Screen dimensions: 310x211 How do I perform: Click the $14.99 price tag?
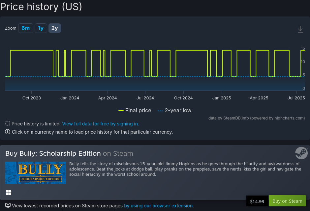[x=257, y=201]
